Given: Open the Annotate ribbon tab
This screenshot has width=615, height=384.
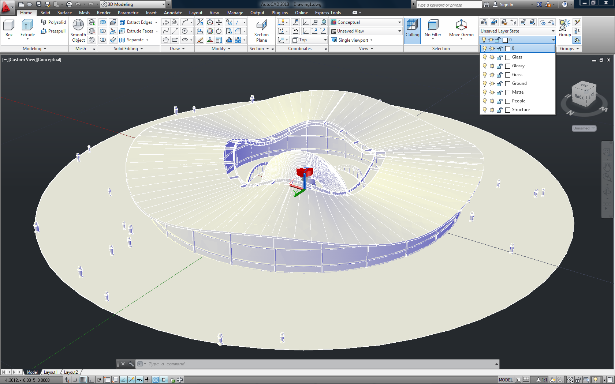Looking at the screenshot, I should pyautogui.click(x=173, y=13).
